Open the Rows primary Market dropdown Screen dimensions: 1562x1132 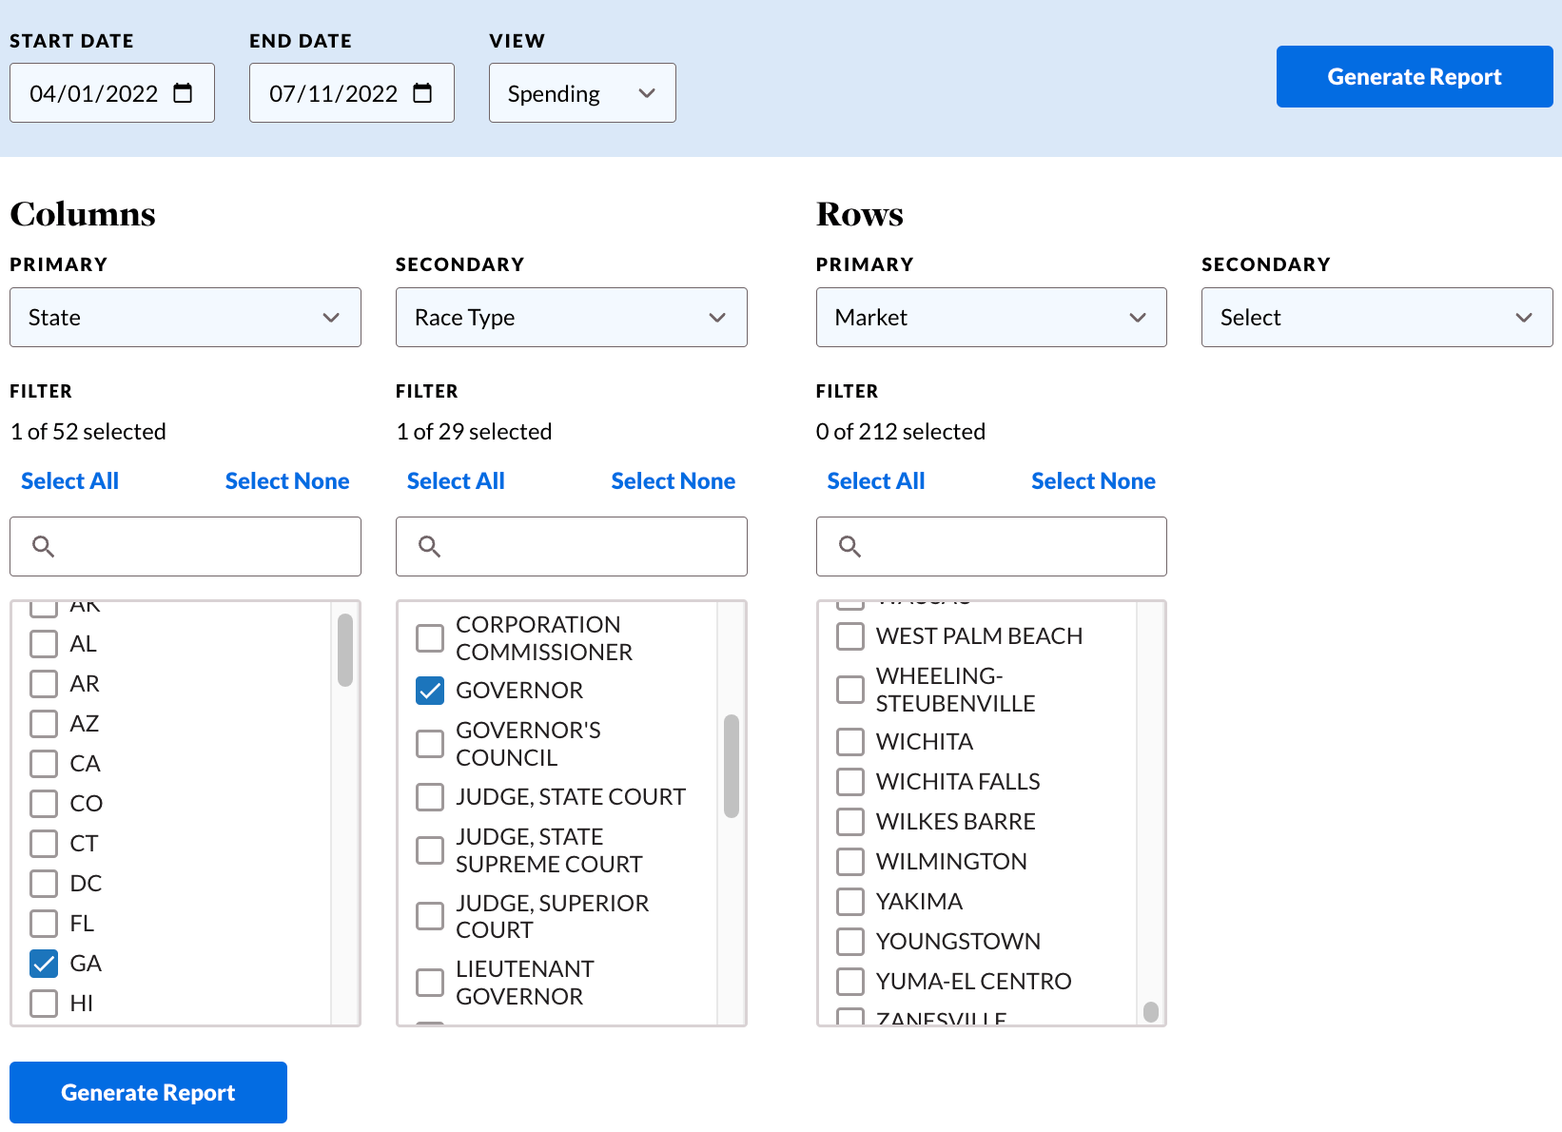991,318
